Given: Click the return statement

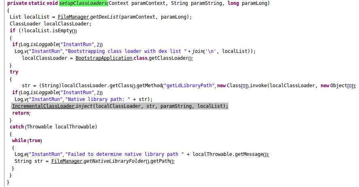Looking at the screenshot, I should [x=21, y=113].
